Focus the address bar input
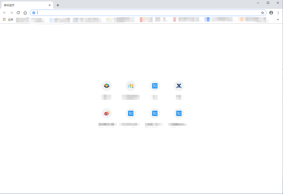Viewport: 283px width, 194px height. [x=148, y=13]
